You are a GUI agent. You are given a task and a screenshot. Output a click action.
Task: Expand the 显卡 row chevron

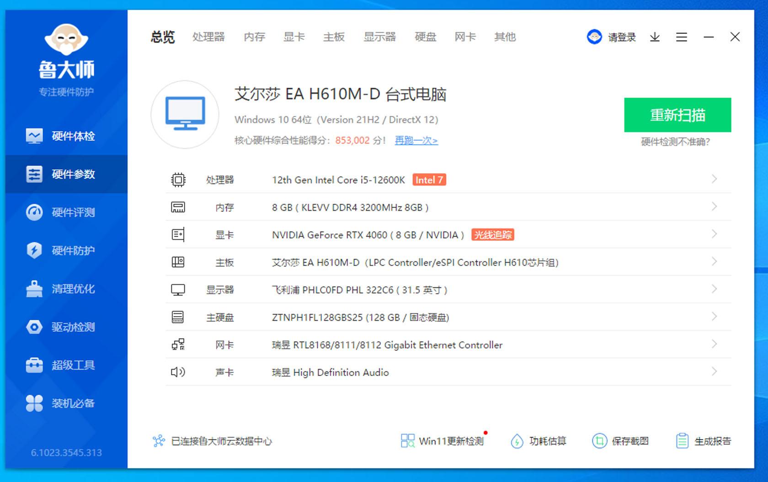714,234
